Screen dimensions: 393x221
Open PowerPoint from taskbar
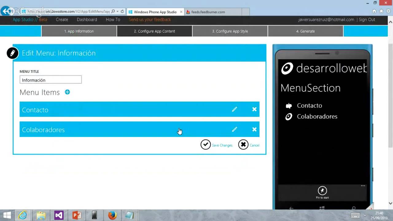click(76, 215)
